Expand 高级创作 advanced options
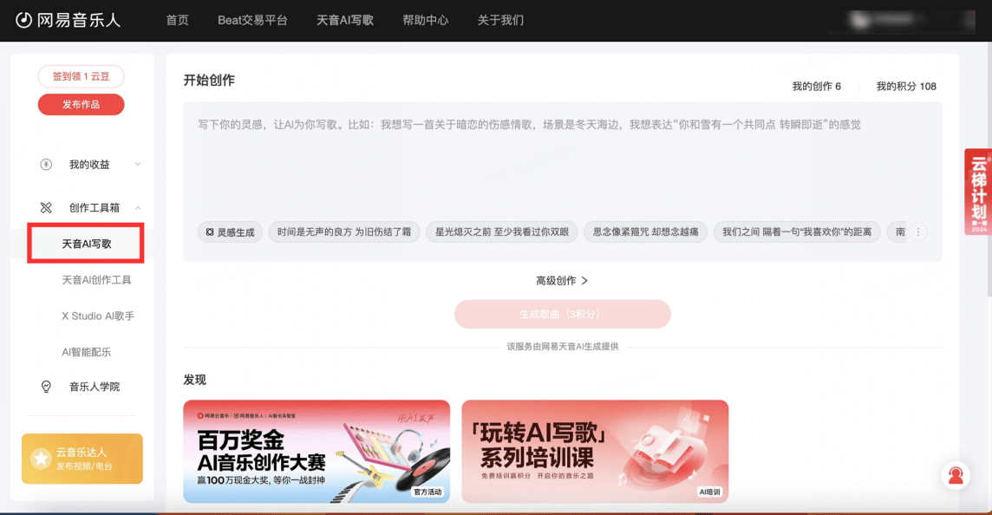992x515 pixels. coord(562,281)
